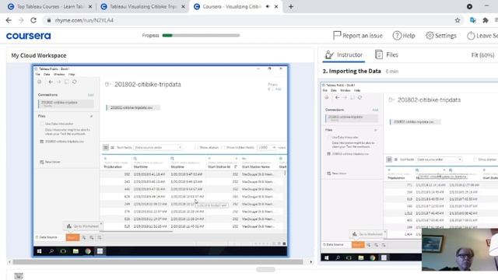The image size is (498, 280).
Task: Select the orange Sheet 1 tab in workspace
Action: pyautogui.click(x=72, y=237)
